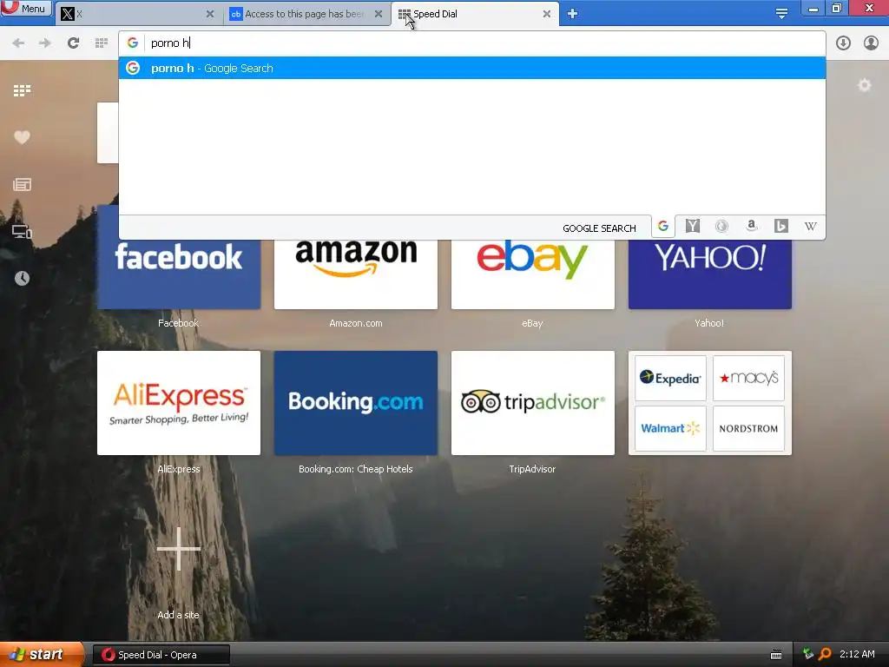Reload the page
Viewport: 889px width, 667px height.
pyautogui.click(x=73, y=43)
